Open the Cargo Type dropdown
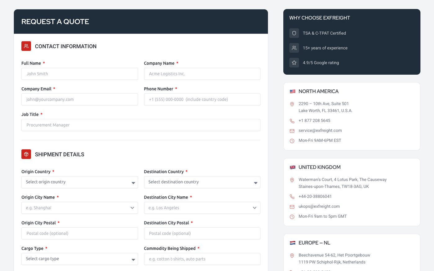 pyautogui.click(x=80, y=259)
